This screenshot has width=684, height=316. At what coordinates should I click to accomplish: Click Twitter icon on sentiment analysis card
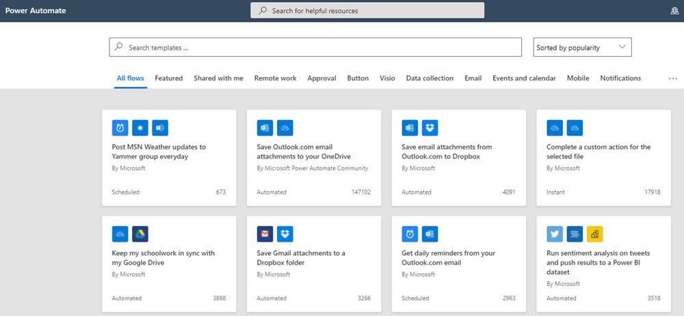tap(555, 234)
